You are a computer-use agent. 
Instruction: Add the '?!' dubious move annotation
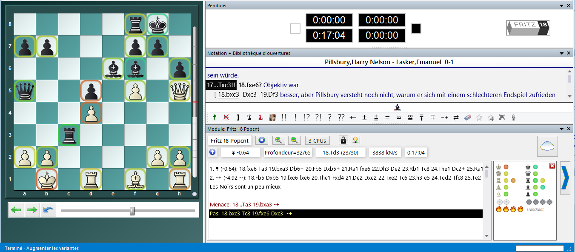click(x=318, y=117)
